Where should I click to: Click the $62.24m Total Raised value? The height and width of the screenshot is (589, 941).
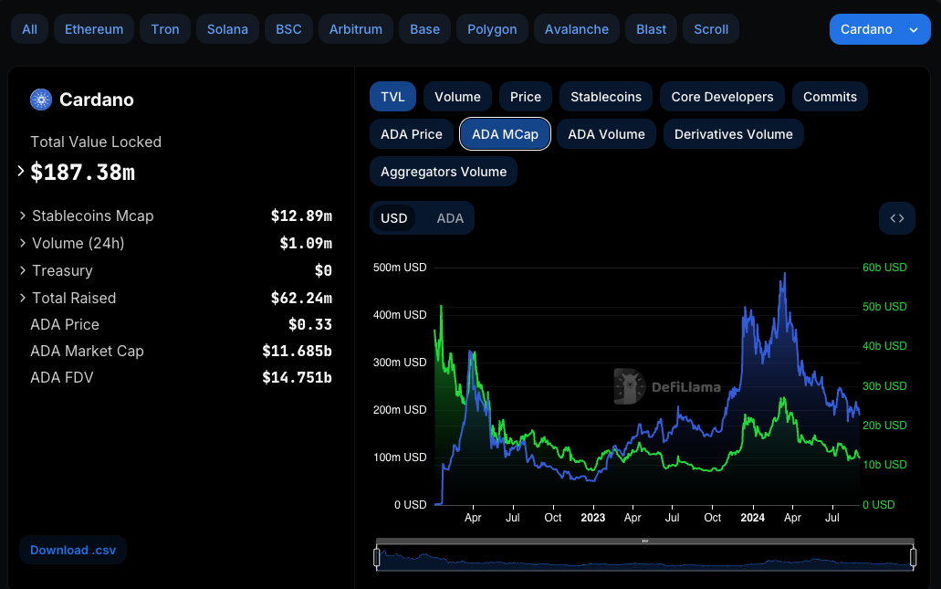[301, 298]
